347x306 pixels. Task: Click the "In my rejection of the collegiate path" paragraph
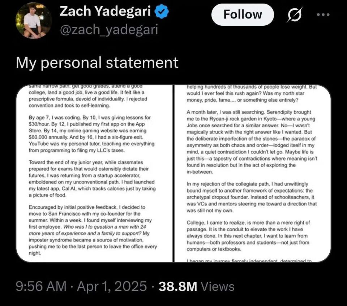click(x=252, y=197)
